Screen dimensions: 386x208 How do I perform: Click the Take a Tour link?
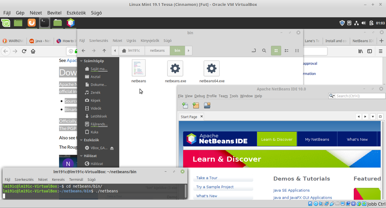point(207,178)
